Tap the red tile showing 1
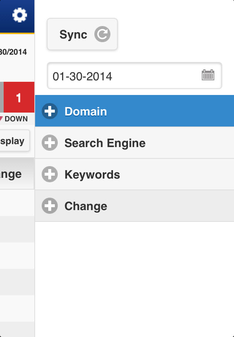Screen dimensions: 234x337 tap(19, 97)
